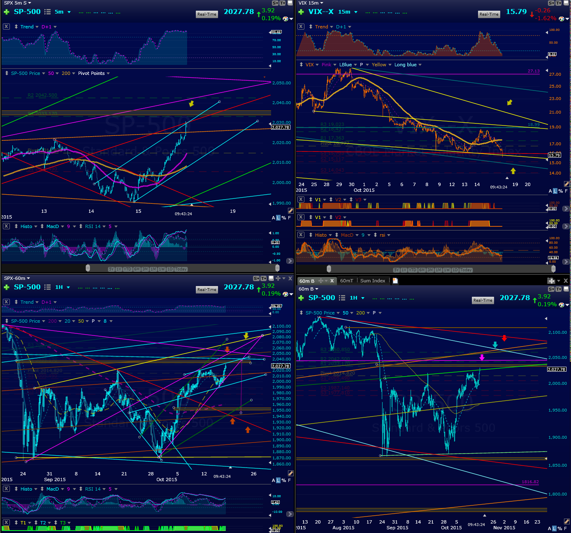The image size is (571, 533).
Task: Toggle A auto scale in SPX 5m chart
Action: 274,218
